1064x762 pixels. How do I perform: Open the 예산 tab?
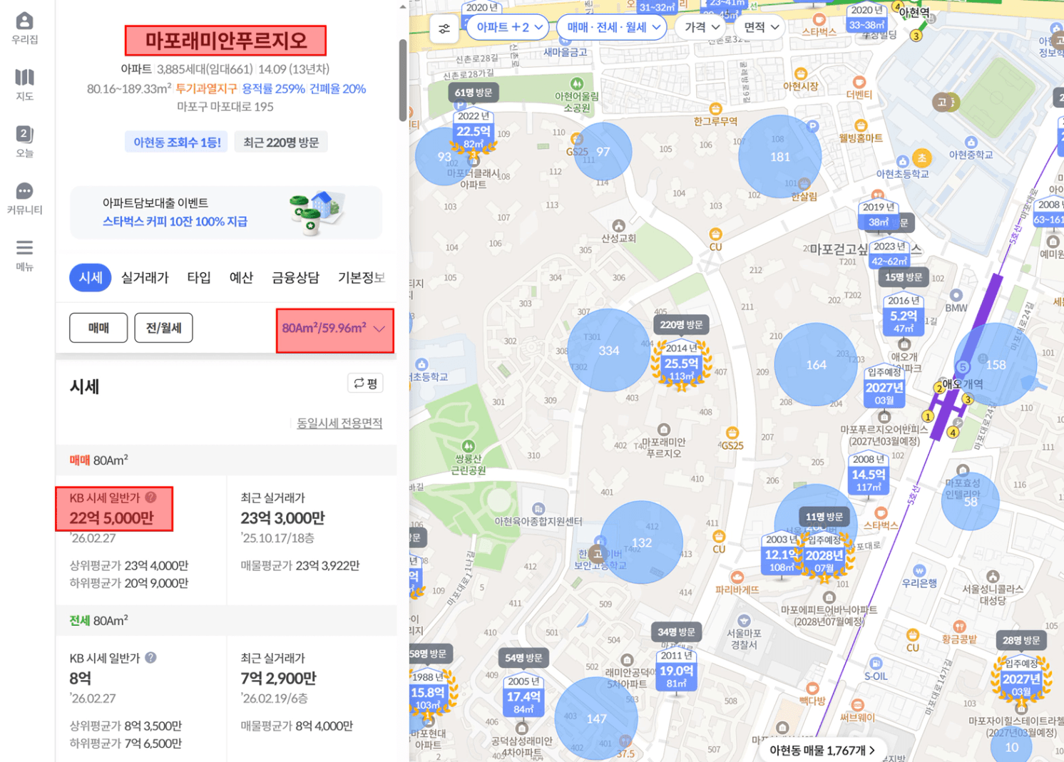click(241, 278)
